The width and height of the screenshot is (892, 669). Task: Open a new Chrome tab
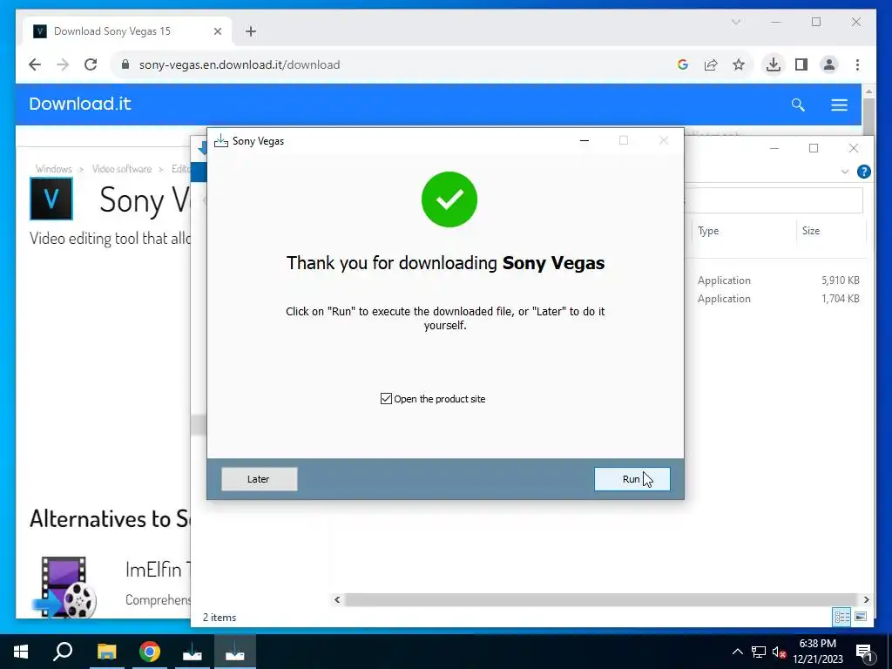251,31
